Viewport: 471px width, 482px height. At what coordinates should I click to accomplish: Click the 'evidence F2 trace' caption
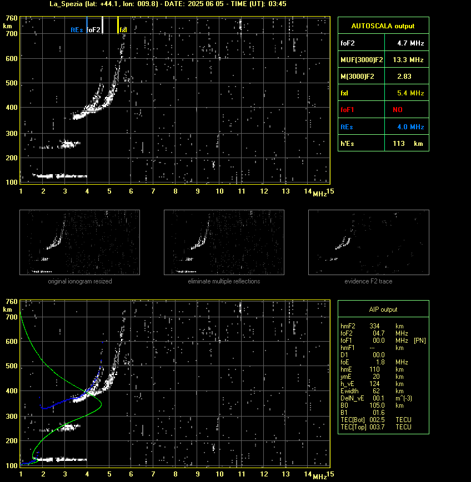368,281
